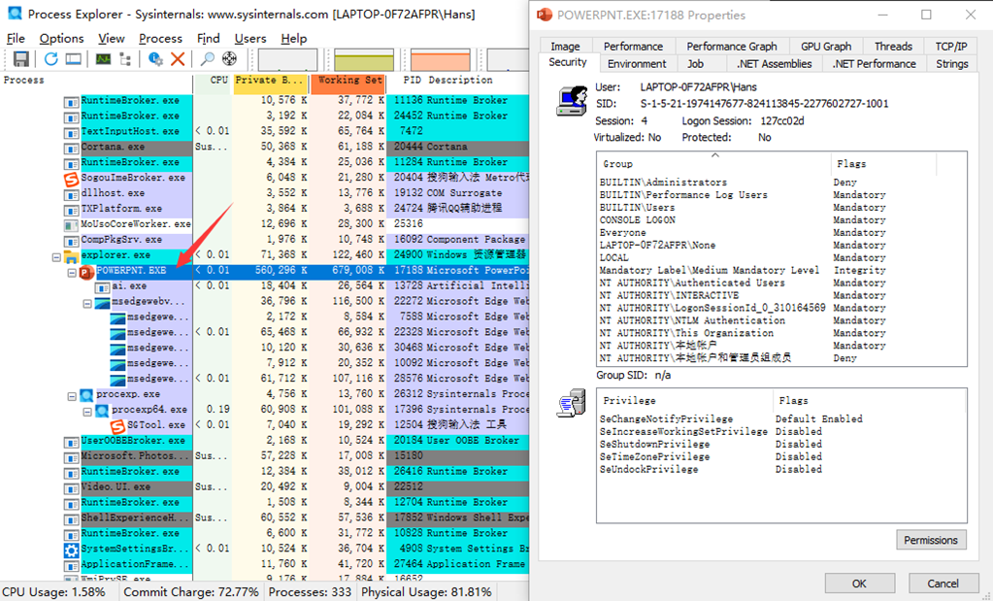The image size is (993, 601).
Task: Open the Help menu
Action: point(294,39)
